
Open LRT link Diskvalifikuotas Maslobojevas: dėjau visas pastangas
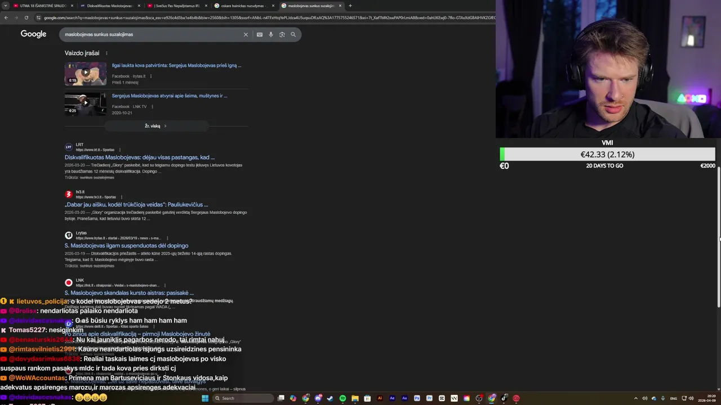tap(140, 157)
